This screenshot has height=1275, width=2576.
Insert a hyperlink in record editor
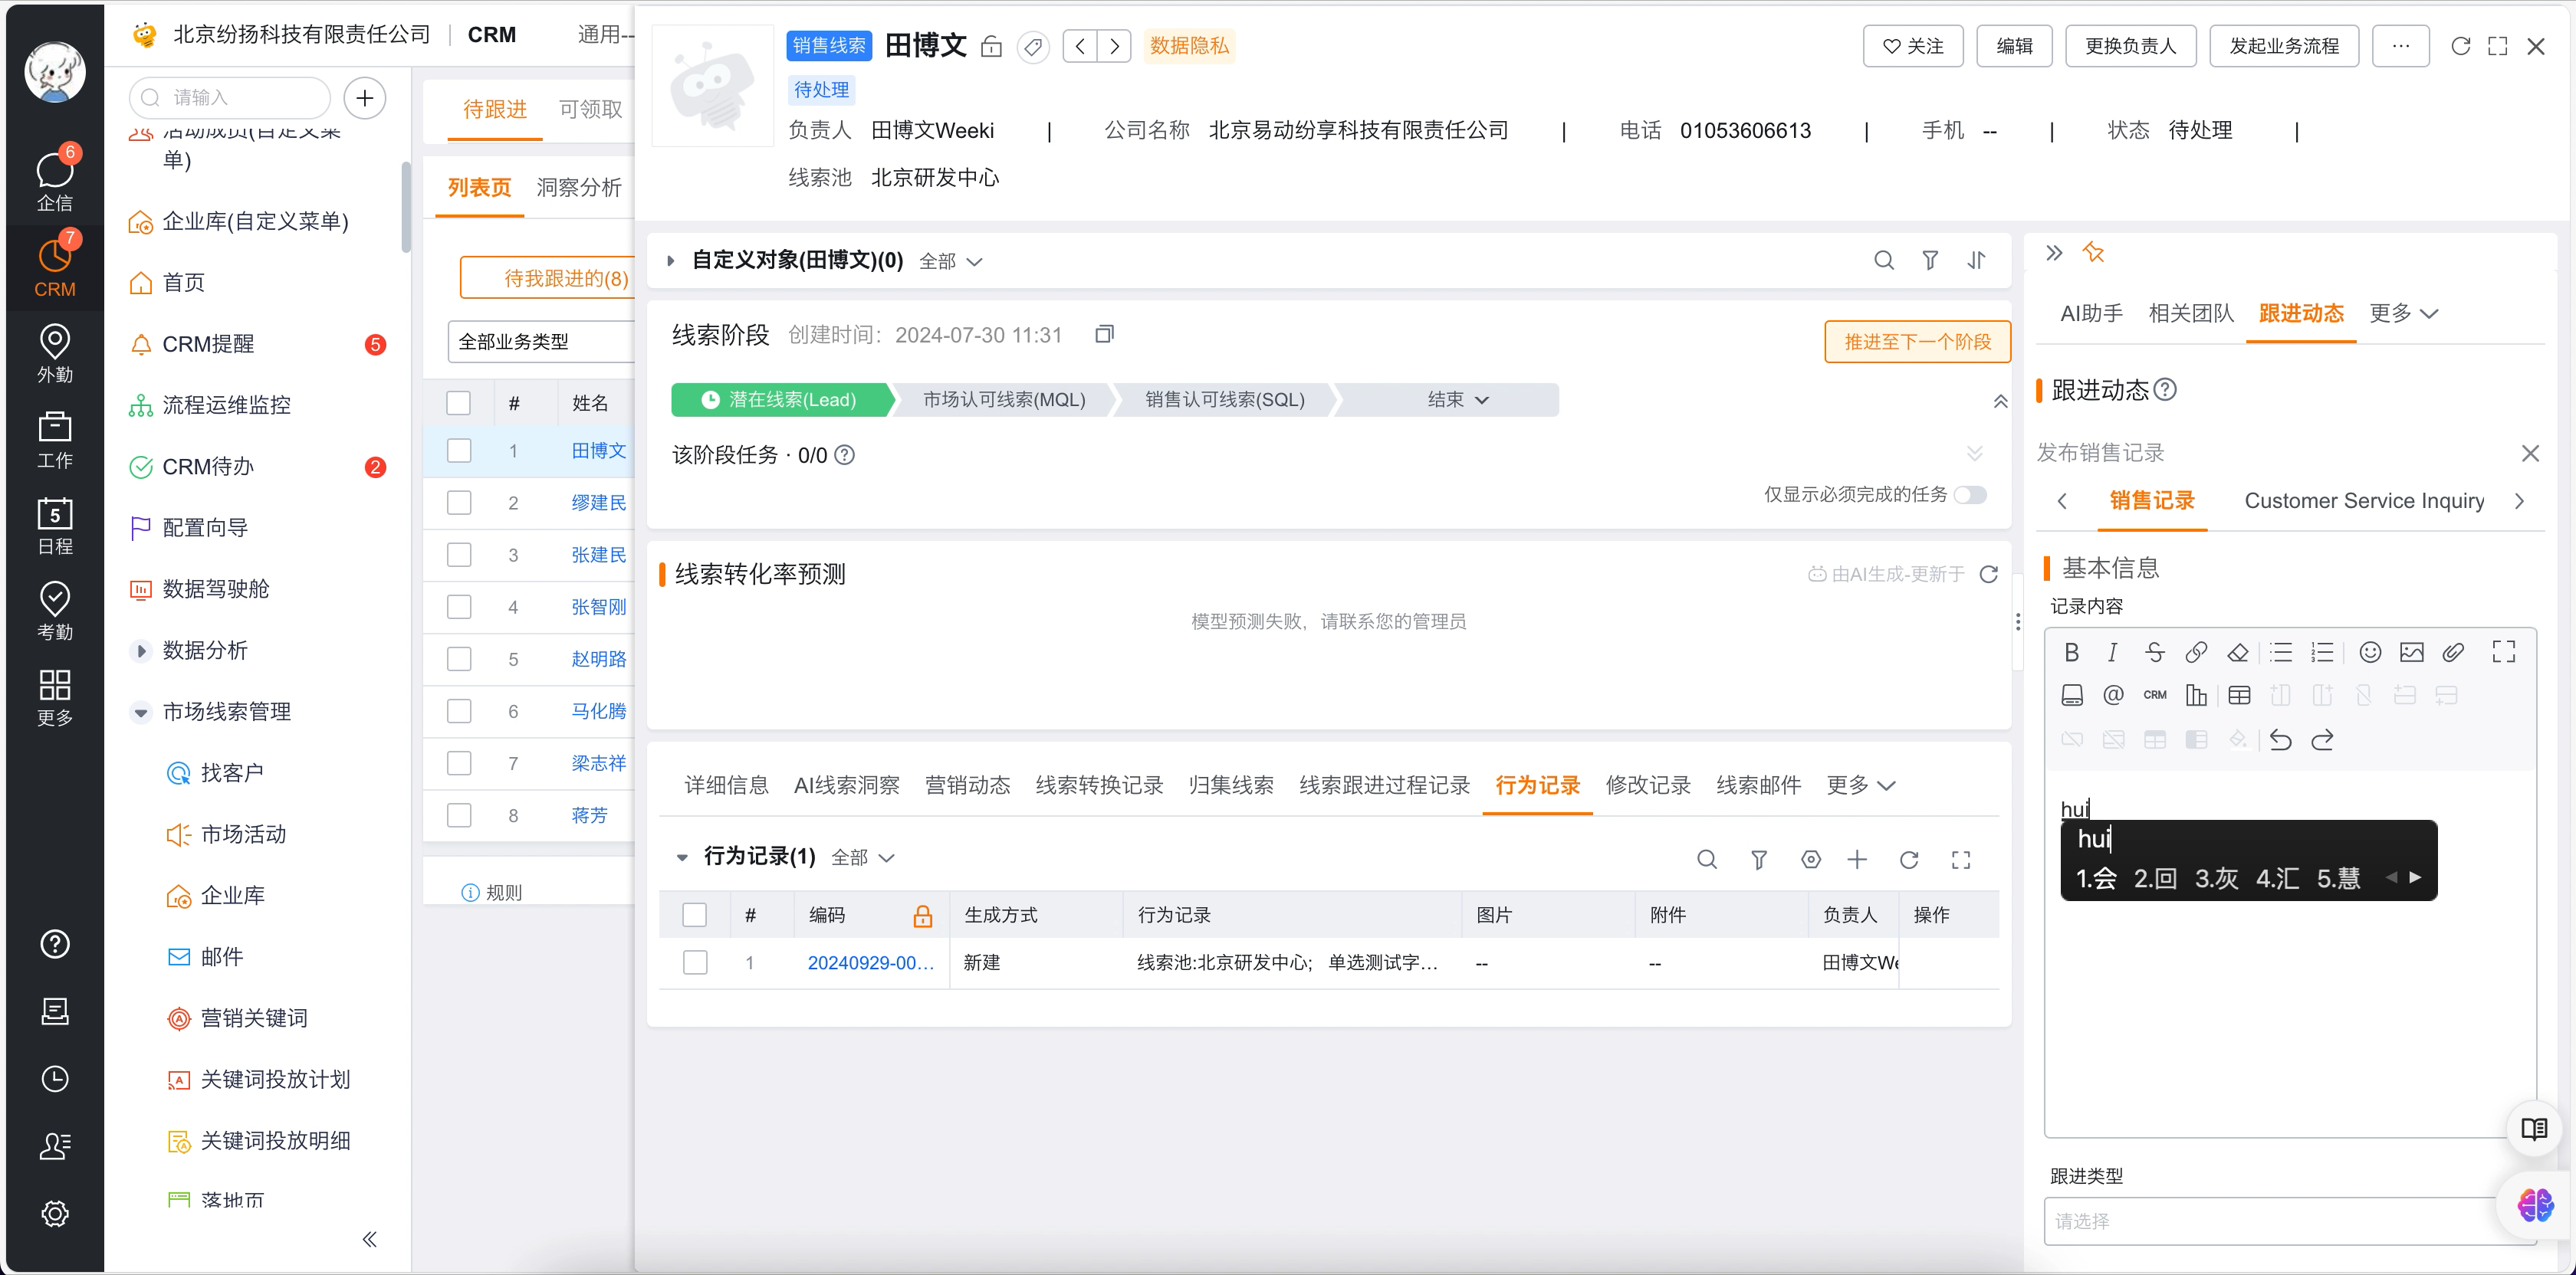[x=2196, y=653]
